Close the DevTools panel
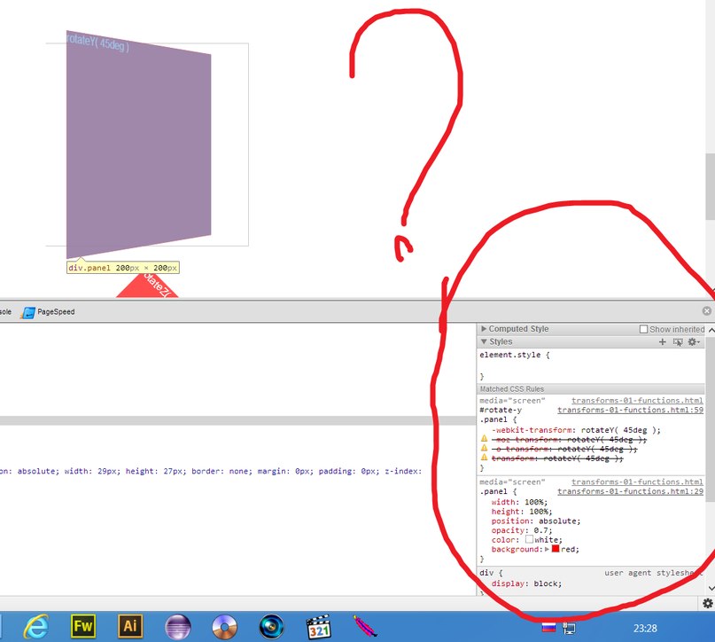 (706, 311)
